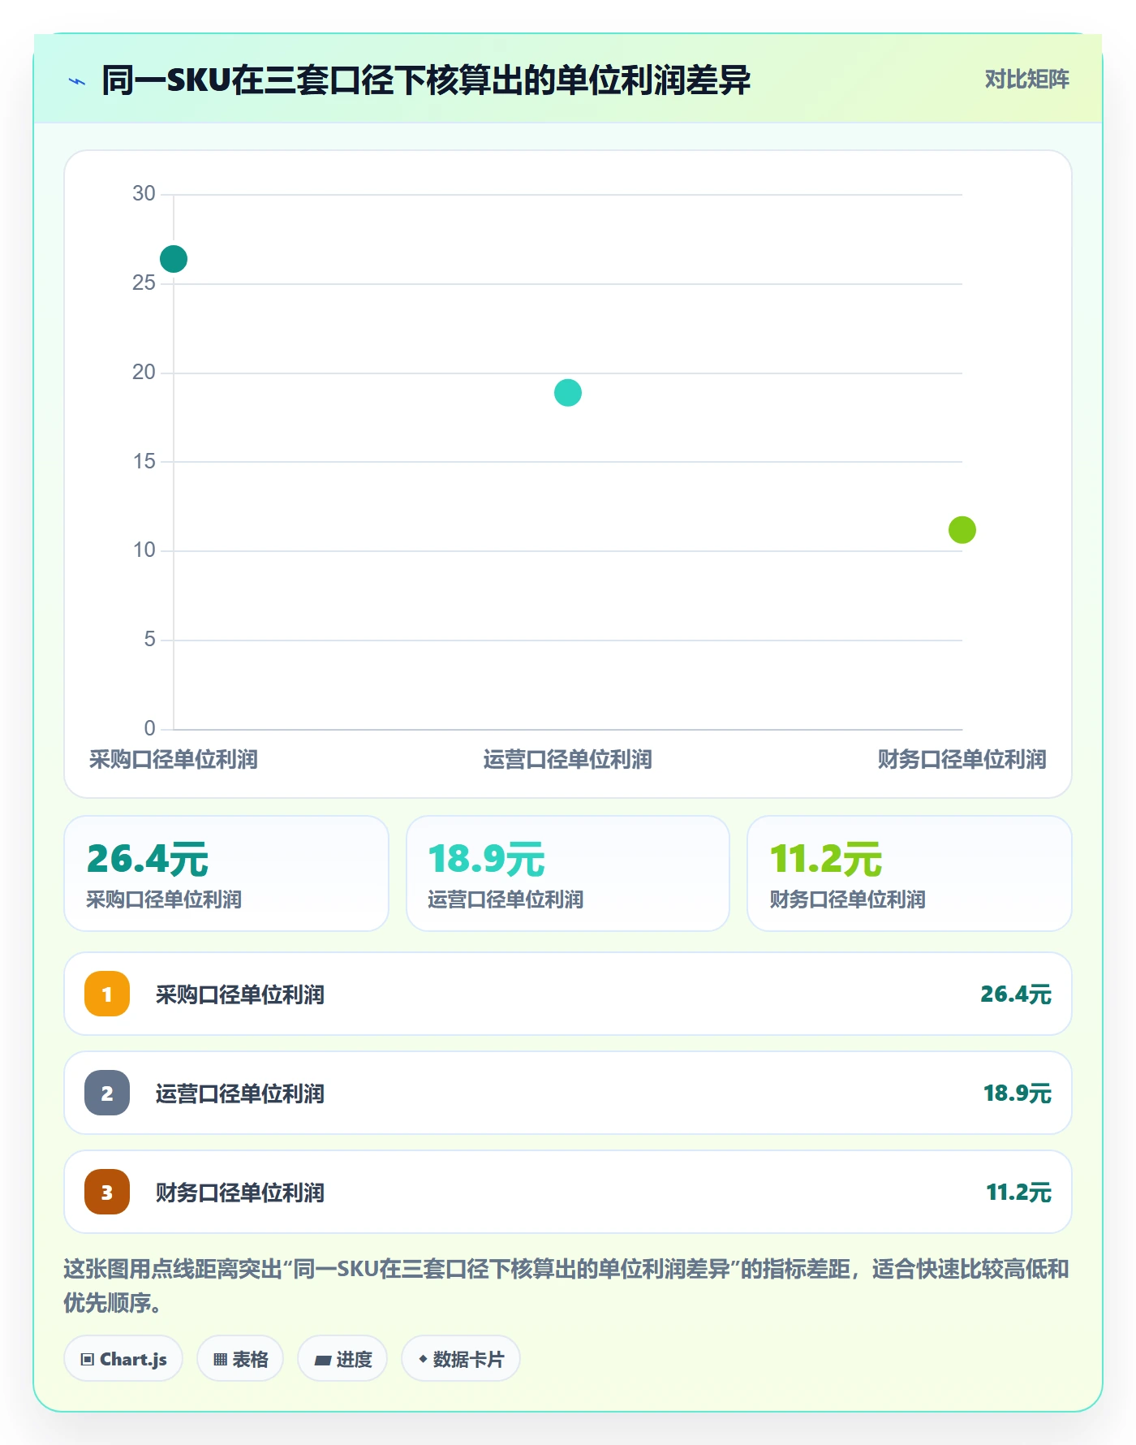
Task: Click the 数据卡片 tag chip
Action: pyautogui.click(x=461, y=1358)
